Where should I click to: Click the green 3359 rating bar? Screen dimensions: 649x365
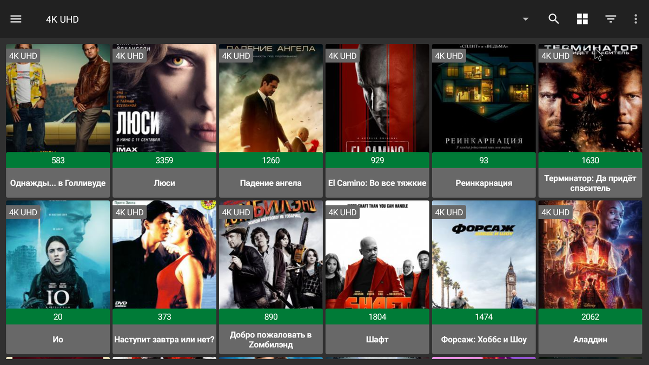point(164,160)
